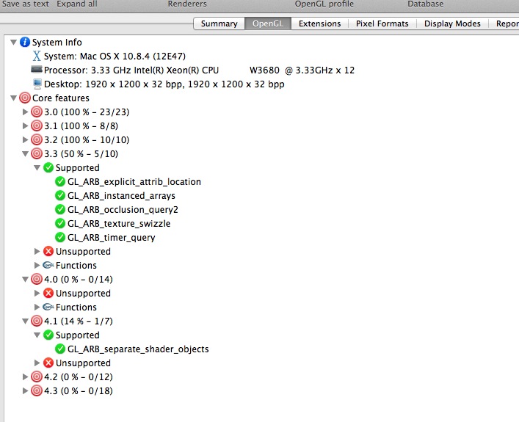
Task: Select the Processor 3.33 GHz Xeon row
Action: coord(199,70)
